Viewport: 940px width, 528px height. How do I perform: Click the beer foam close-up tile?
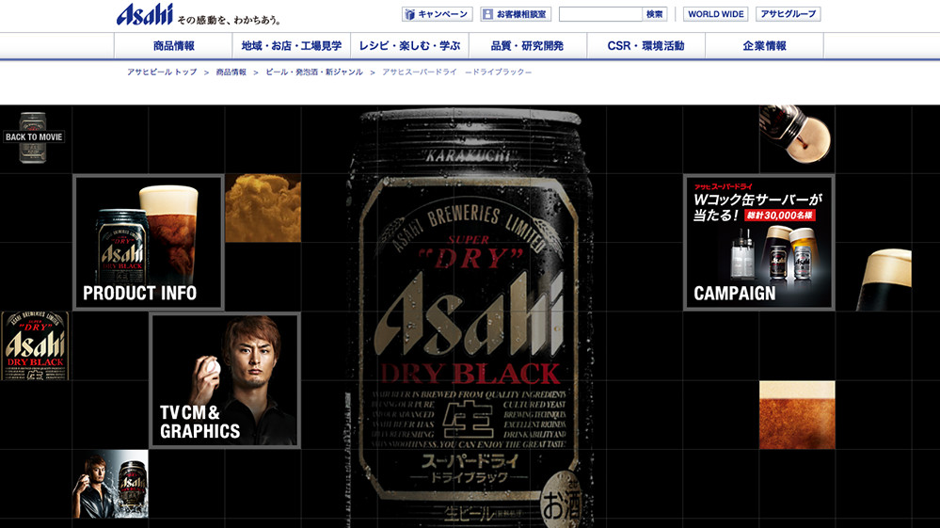click(797, 415)
